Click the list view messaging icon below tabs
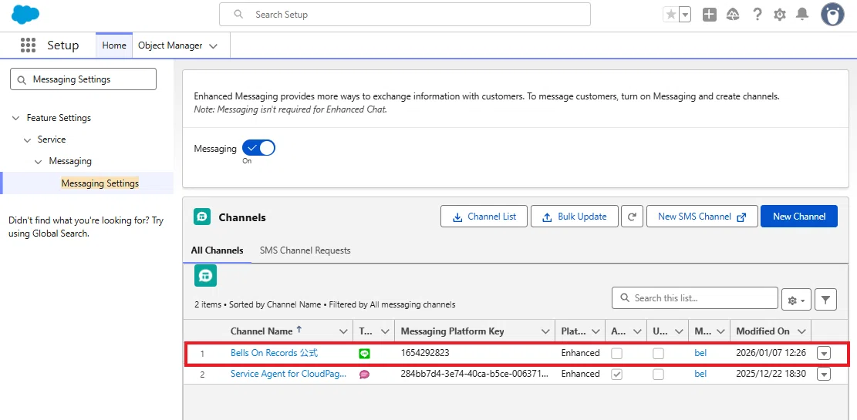Screen dimensions: 857x420 (x=205, y=276)
